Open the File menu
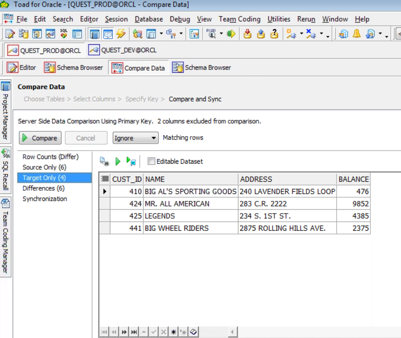 click(x=22, y=19)
